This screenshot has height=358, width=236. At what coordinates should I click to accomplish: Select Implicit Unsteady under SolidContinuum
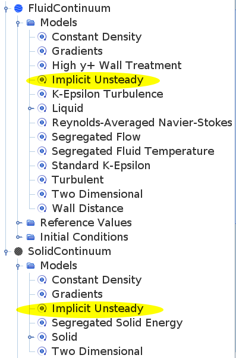point(97,309)
